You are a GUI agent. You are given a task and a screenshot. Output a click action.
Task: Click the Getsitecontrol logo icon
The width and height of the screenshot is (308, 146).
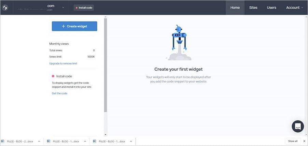pos(5,8)
